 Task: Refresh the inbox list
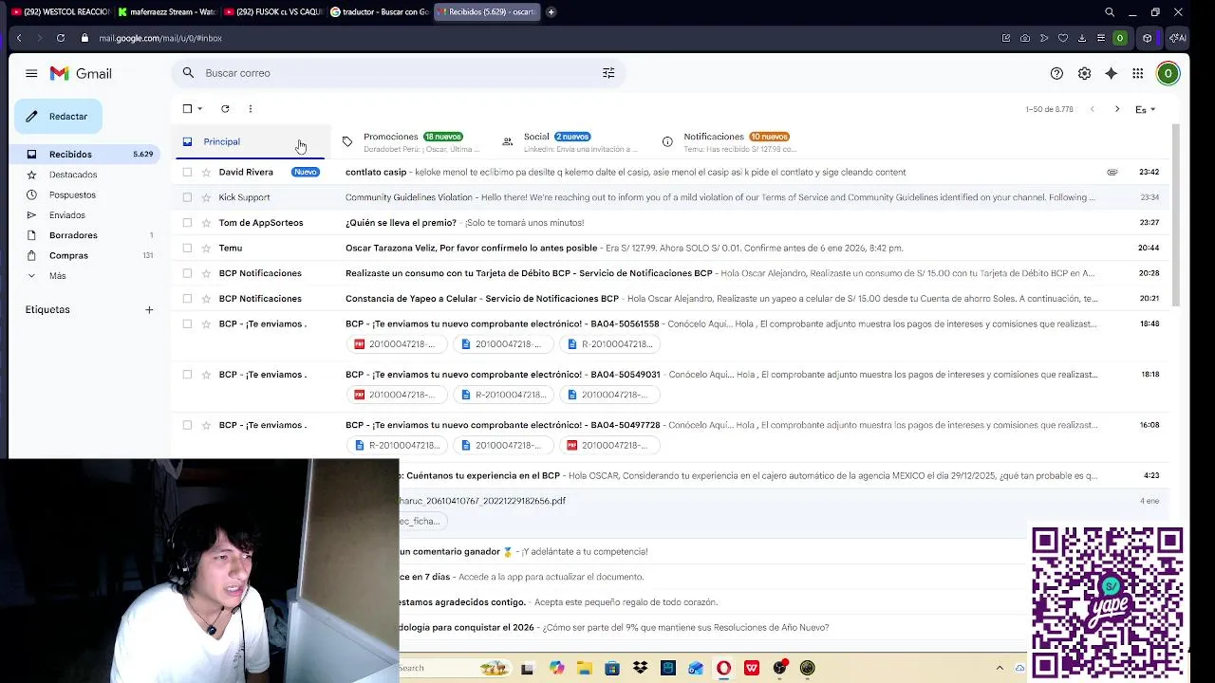point(225,109)
